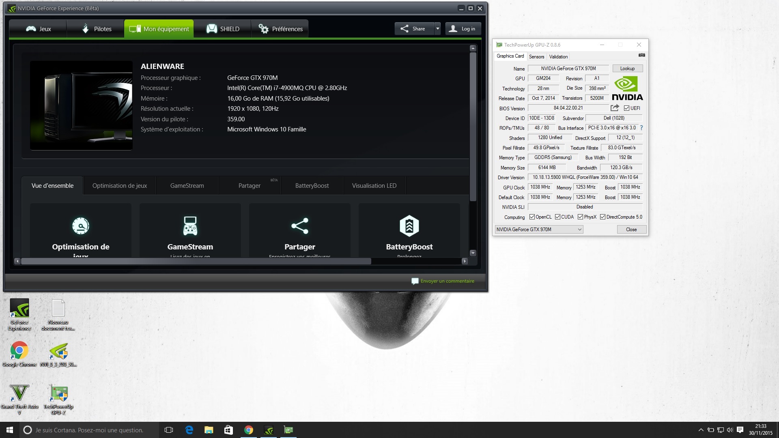Open the Visualisation LED sub-tab
The image size is (779, 438).
click(374, 186)
